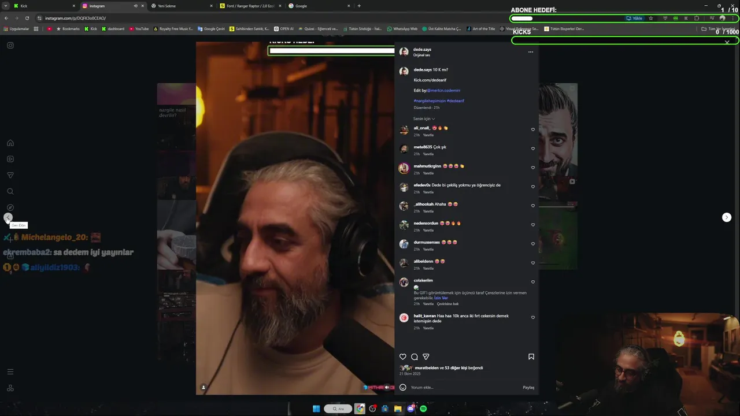Click the instagram.com address bar

(330, 18)
